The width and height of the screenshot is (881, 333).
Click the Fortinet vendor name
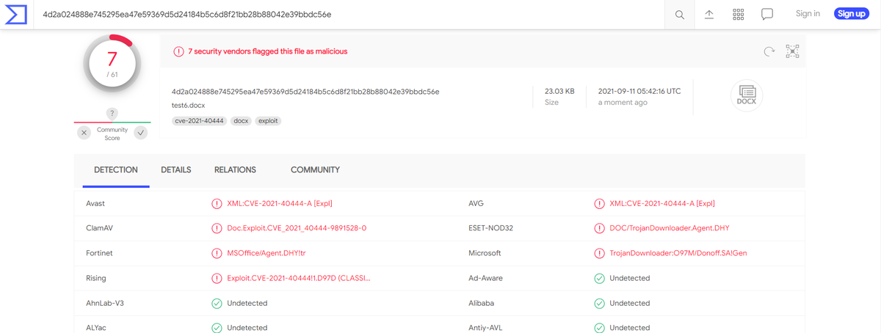pos(101,253)
